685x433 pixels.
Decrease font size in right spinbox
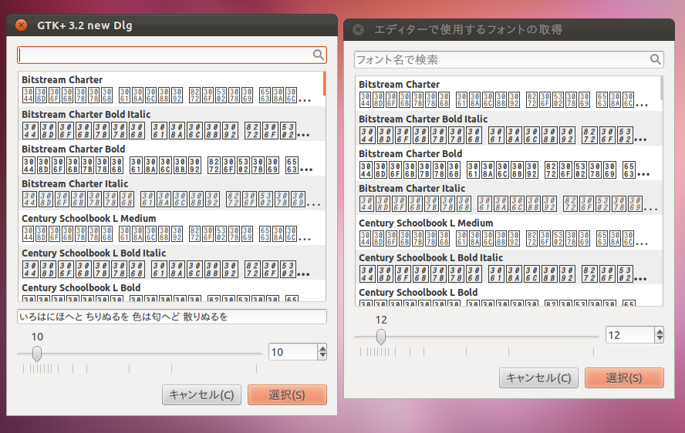tap(659, 339)
